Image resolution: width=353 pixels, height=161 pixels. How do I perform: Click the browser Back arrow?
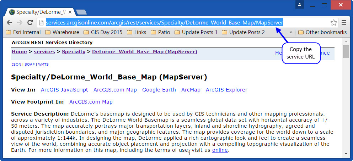9,22
